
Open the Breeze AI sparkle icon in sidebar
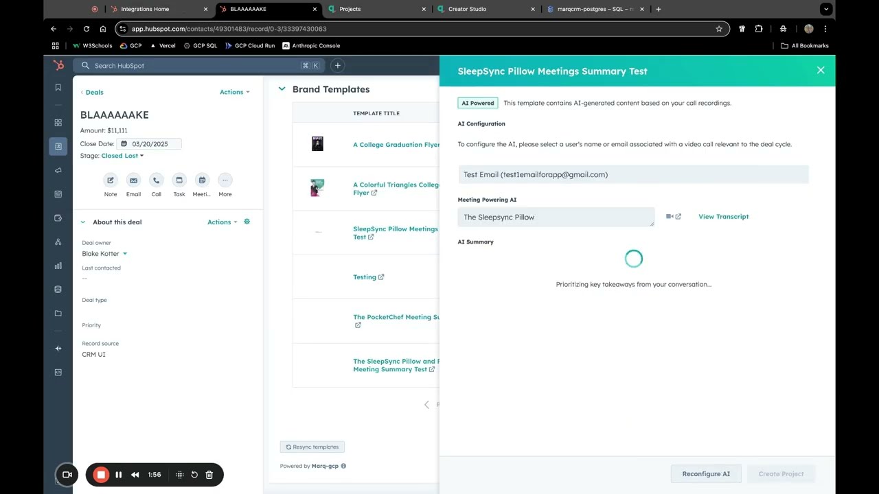coord(58,349)
